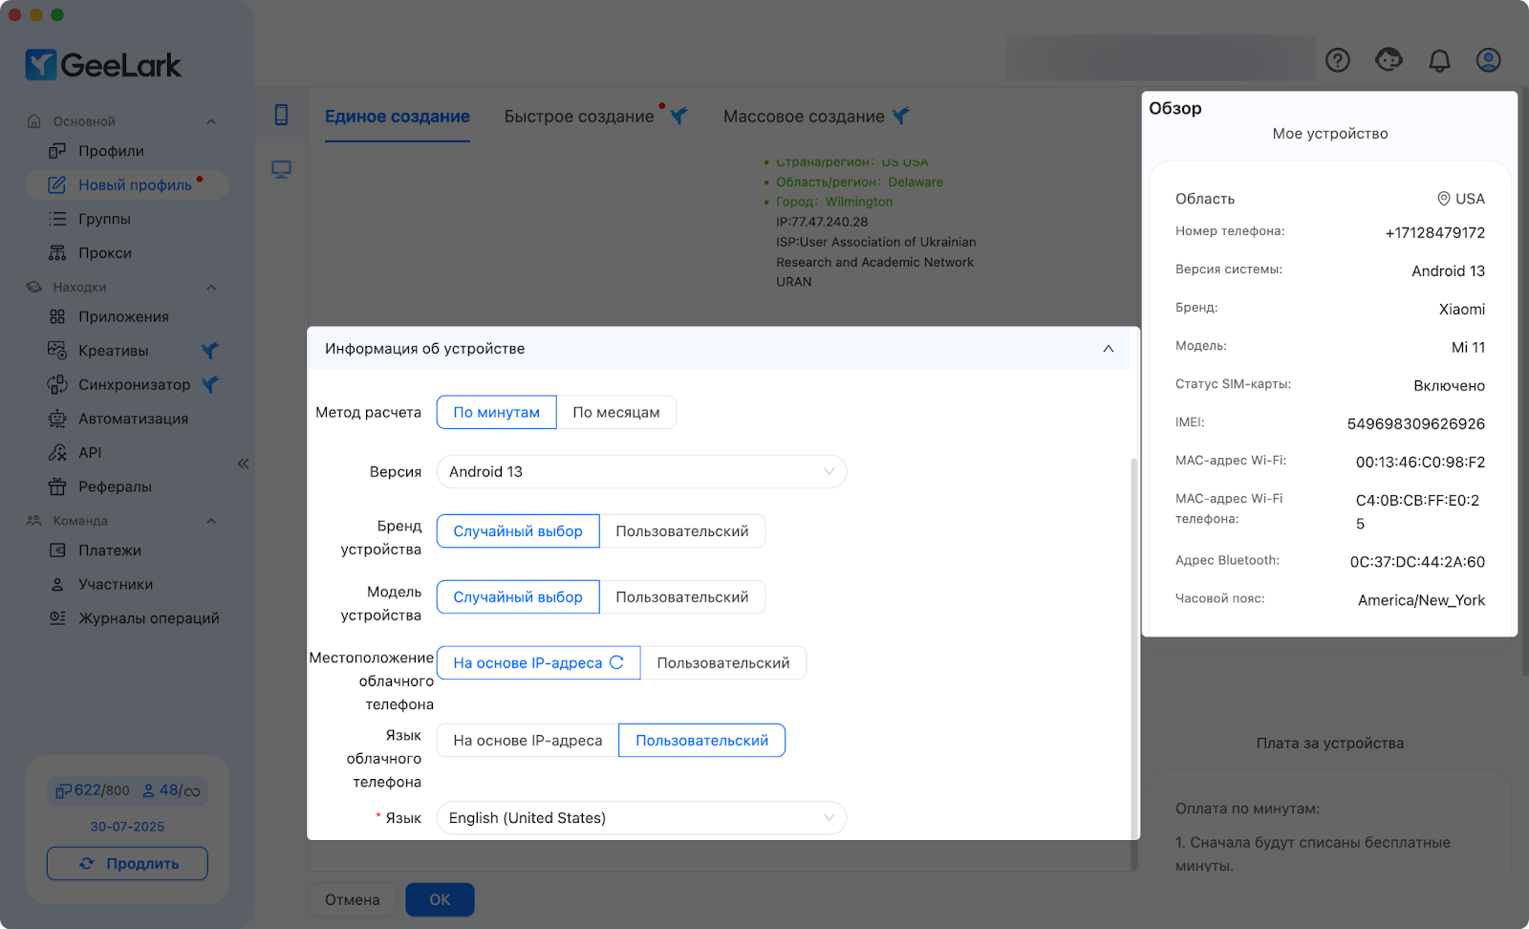Click the Прокси icon in sidebar
Image resolution: width=1529 pixels, height=929 pixels.
click(x=57, y=253)
